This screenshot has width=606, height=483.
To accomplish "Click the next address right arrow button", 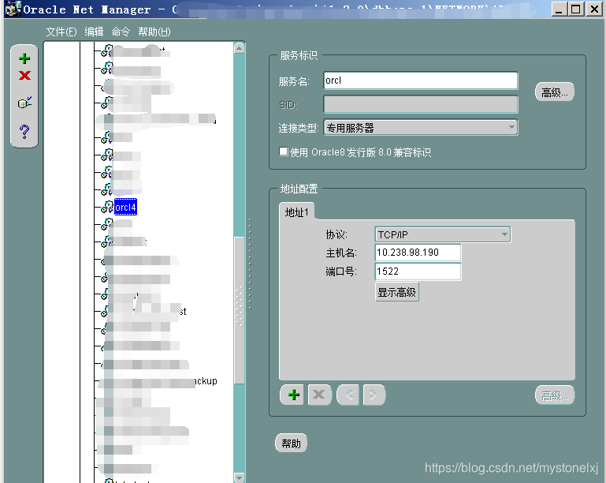I will tap(374, 395).
